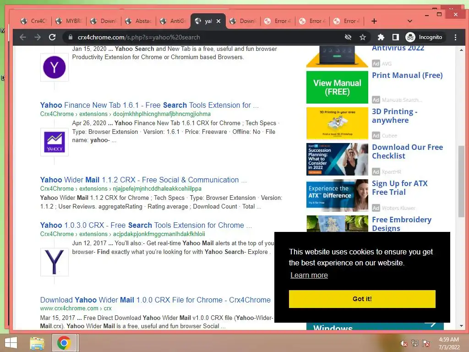Viewport: 469px width, 352px height.
Task: Click the Ad badge next to Wolters Kluwer
Action: coord(376,208)
